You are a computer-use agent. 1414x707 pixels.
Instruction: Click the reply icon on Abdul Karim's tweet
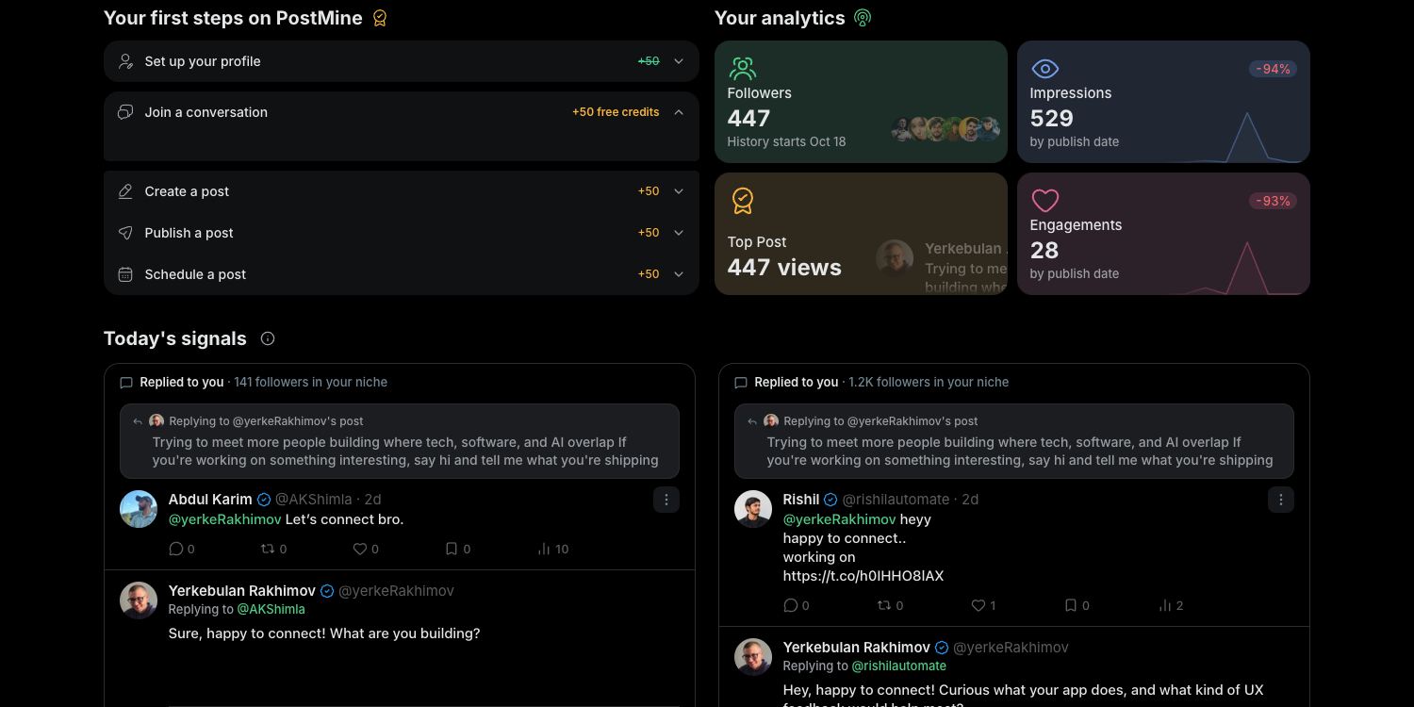pyautogui.click(x=175, y=549)
